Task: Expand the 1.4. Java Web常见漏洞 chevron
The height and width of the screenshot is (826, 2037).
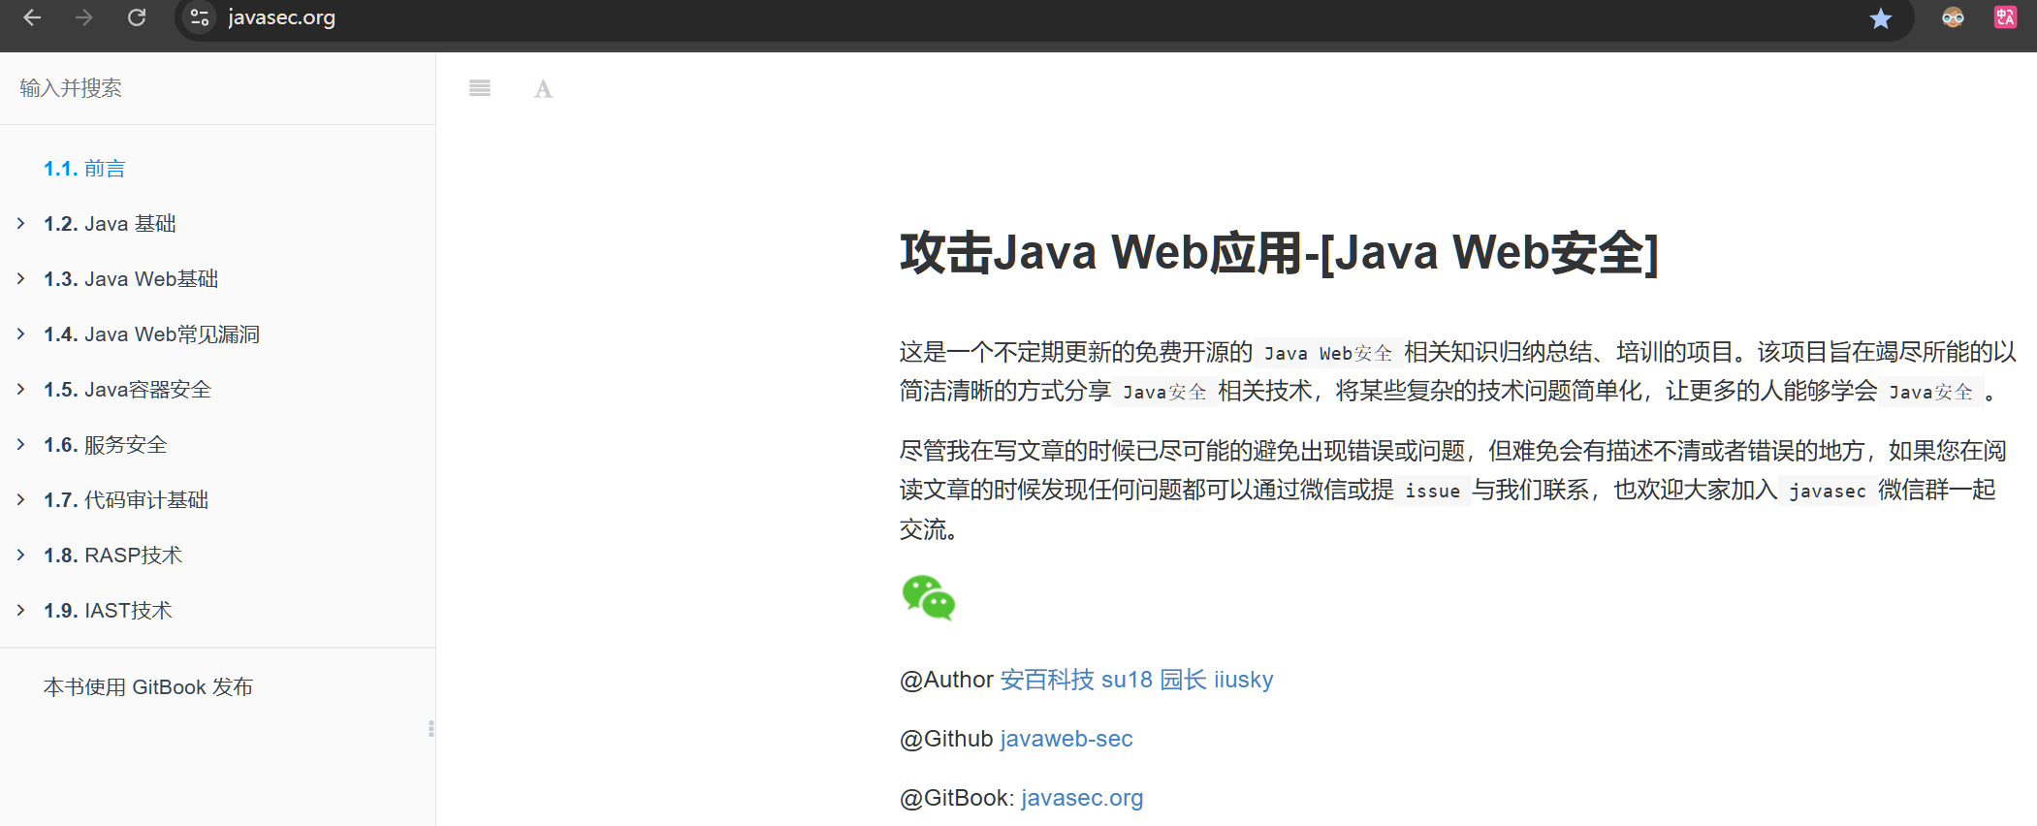Action: [x=20, y=334]
